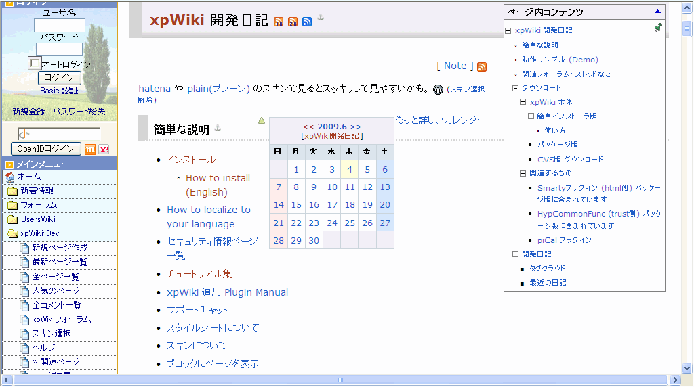Click the green up-arrow triangle icon
Image resolution: width=694 pixels, height=387 pixels.
(262, 121)
